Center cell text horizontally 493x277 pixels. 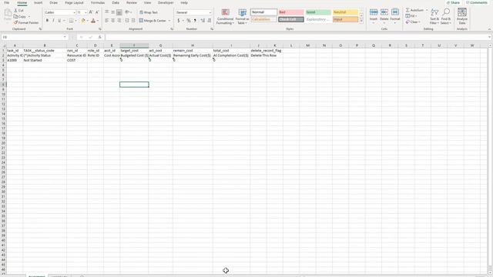pos(113,21)
